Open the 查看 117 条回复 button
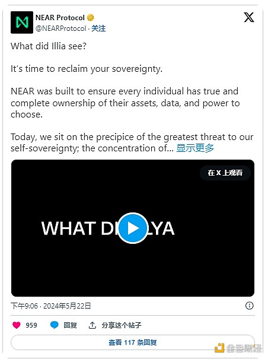The height and width of the screenshot is (359, 268). point(133,342)
